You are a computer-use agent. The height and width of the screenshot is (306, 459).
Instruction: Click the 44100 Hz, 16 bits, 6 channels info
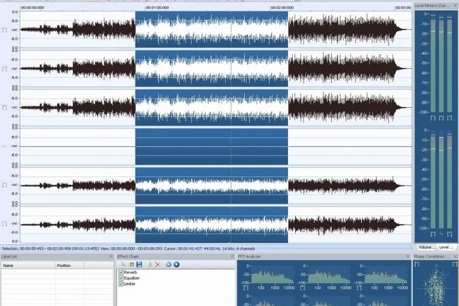tap(230, 249)
